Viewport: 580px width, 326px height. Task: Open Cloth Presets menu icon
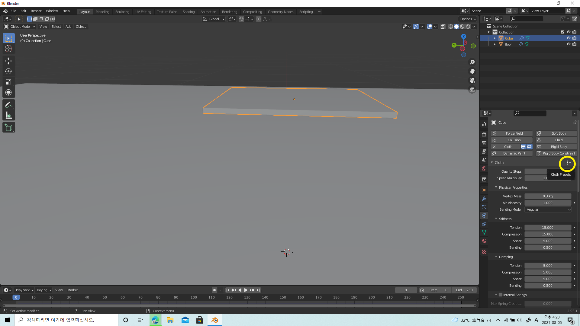tap(569, 163)
